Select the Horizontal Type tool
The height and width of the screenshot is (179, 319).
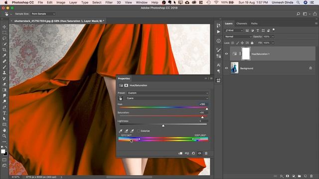click(x=4, y=113)
